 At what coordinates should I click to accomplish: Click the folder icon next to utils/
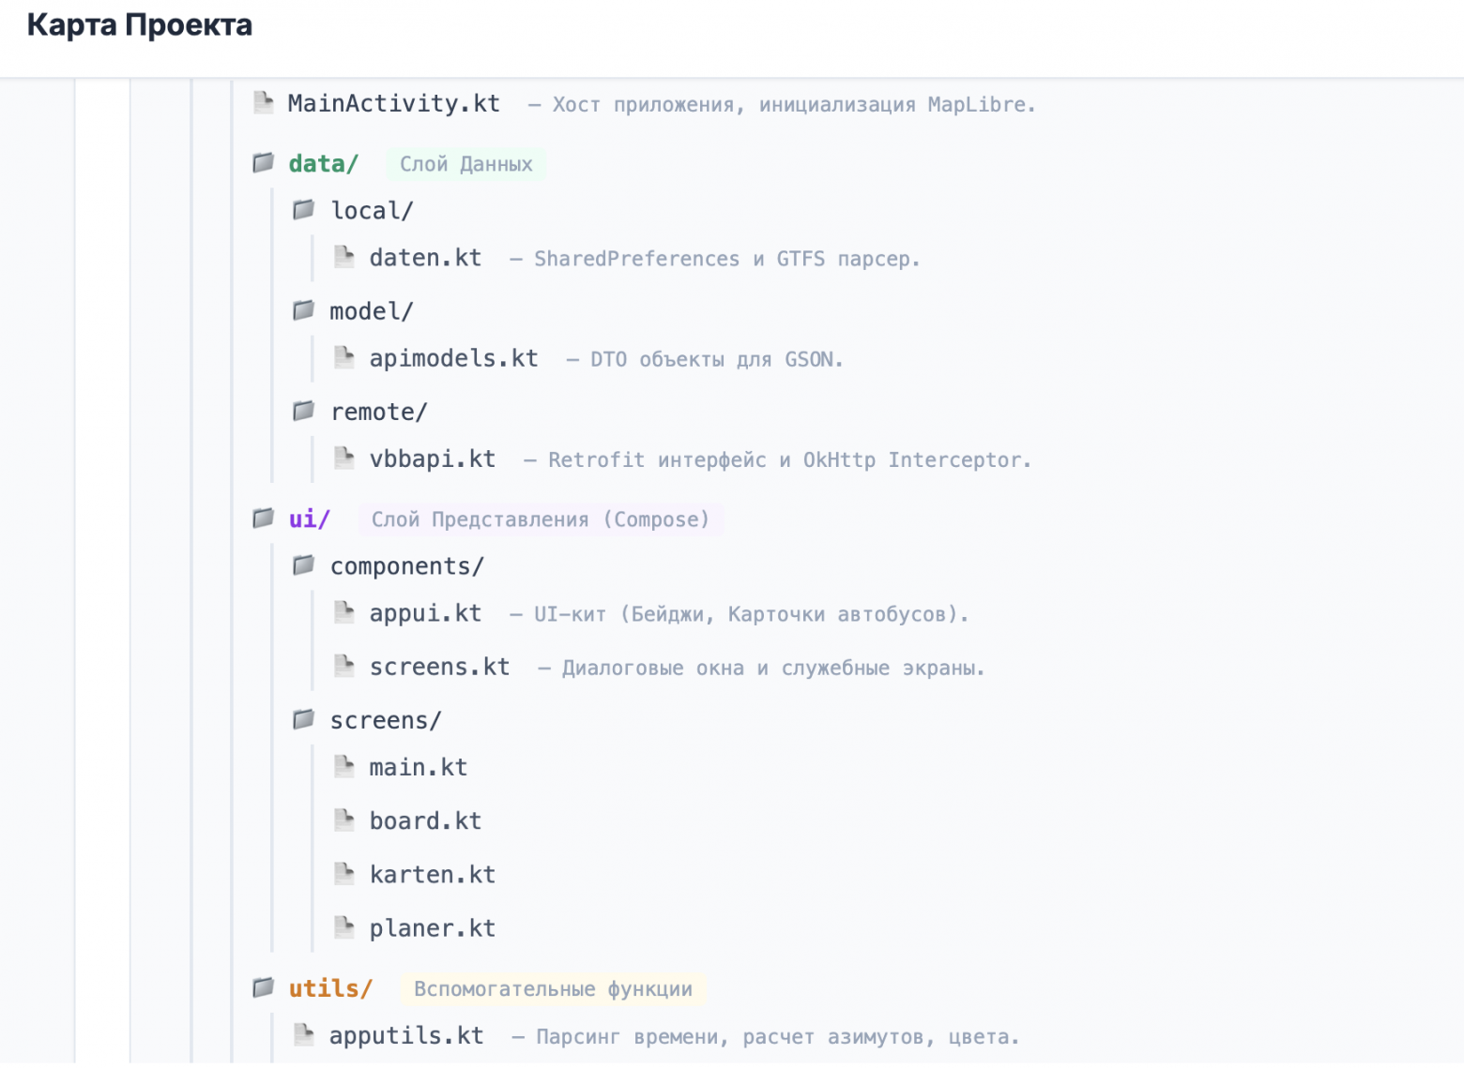pyautogui.click(x=264, y=987)
